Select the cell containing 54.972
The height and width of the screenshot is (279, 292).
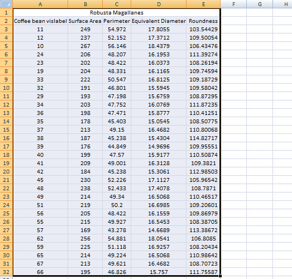(117, 29)
